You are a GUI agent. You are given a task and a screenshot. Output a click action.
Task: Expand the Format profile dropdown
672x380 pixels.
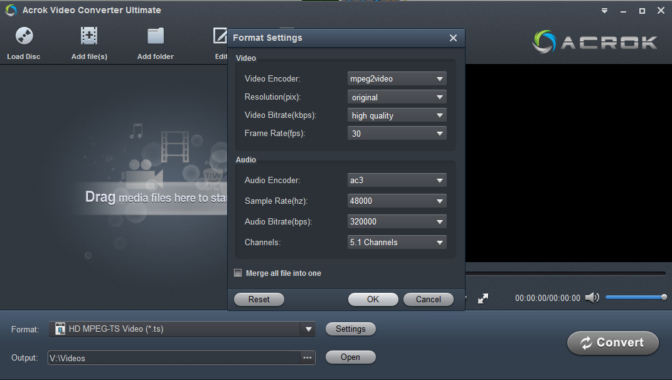308,329
